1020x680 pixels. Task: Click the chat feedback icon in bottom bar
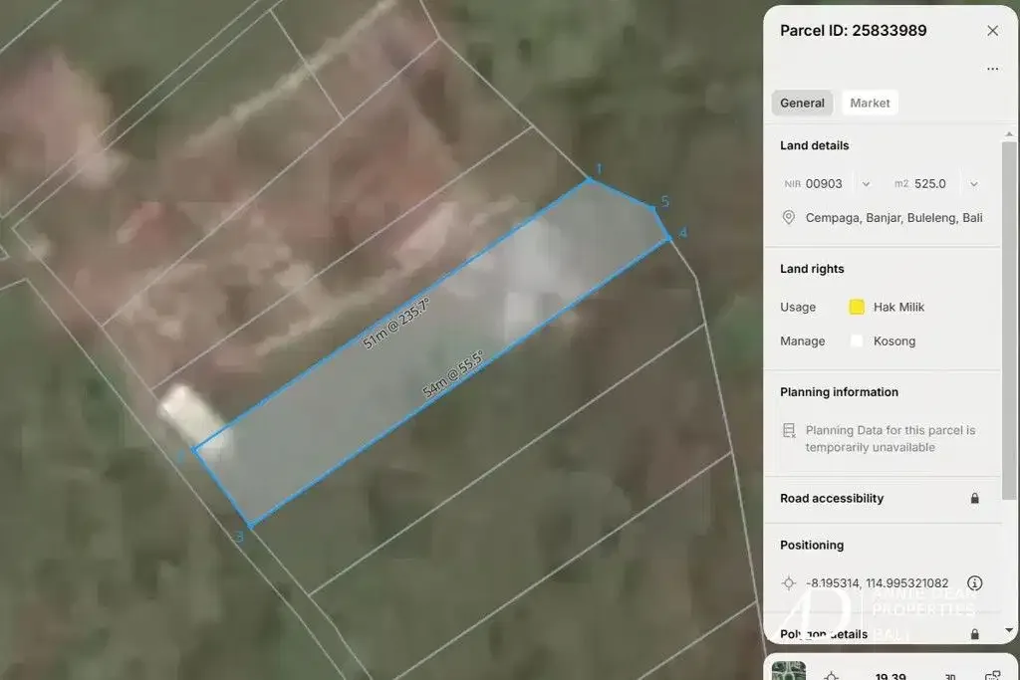[993, 676]
